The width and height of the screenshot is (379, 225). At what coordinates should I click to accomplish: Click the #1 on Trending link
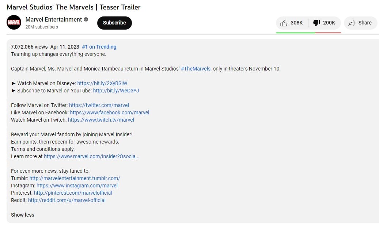pyautogui.click(x=99, y=47)
